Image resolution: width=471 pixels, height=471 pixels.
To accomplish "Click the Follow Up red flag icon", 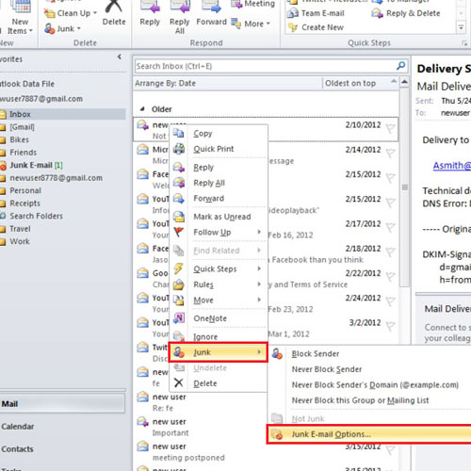I will tap(179, 232).
